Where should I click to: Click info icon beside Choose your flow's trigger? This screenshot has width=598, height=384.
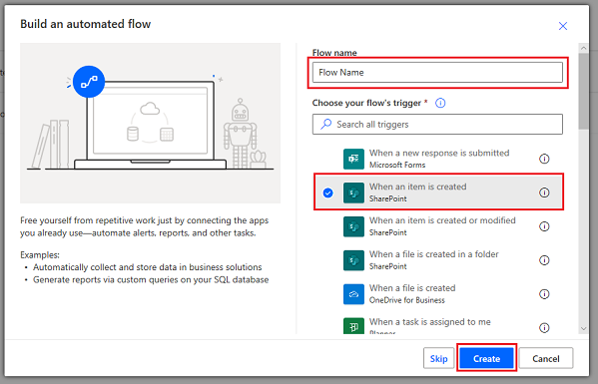[440, 103]
